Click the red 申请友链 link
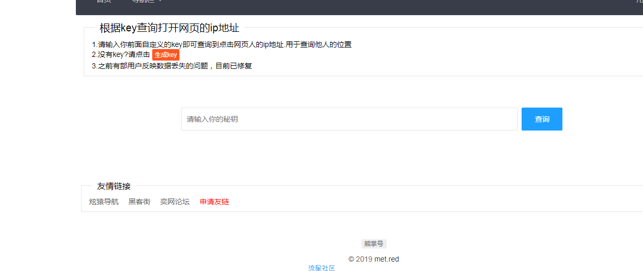This screenshot has height=271, width=643. pyautogui.click(x=215, y=202)
